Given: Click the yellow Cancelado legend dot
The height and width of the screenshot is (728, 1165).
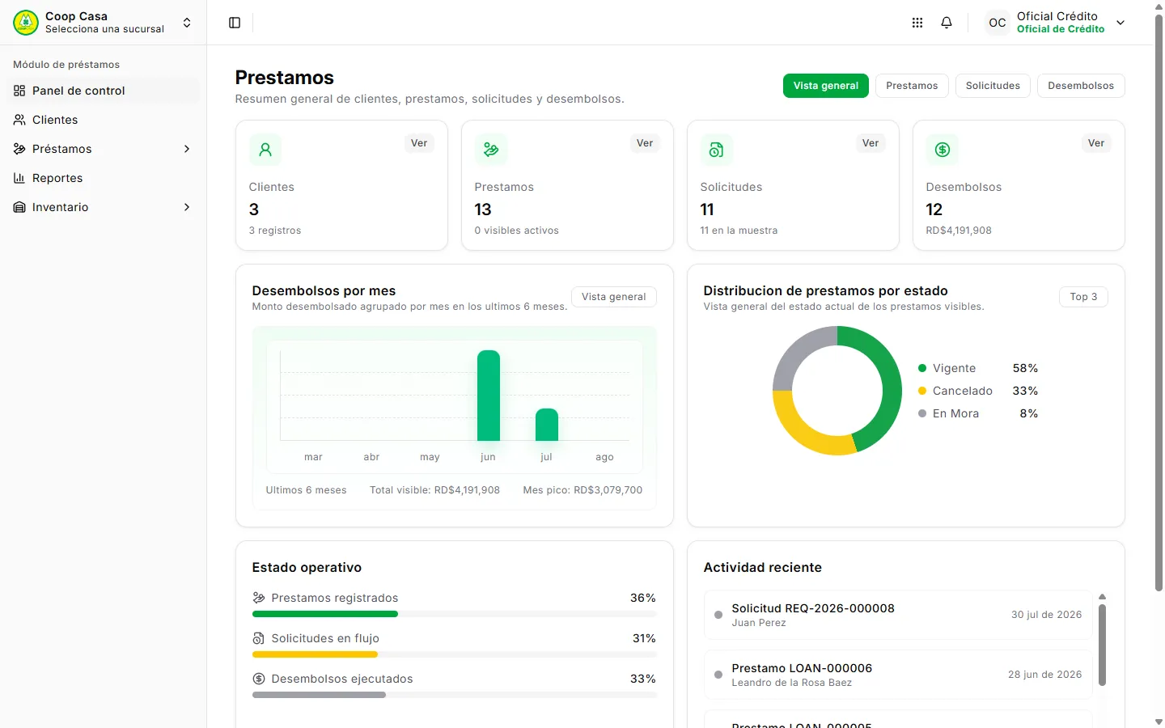Looking at the screenshot, I should point(922,391).
